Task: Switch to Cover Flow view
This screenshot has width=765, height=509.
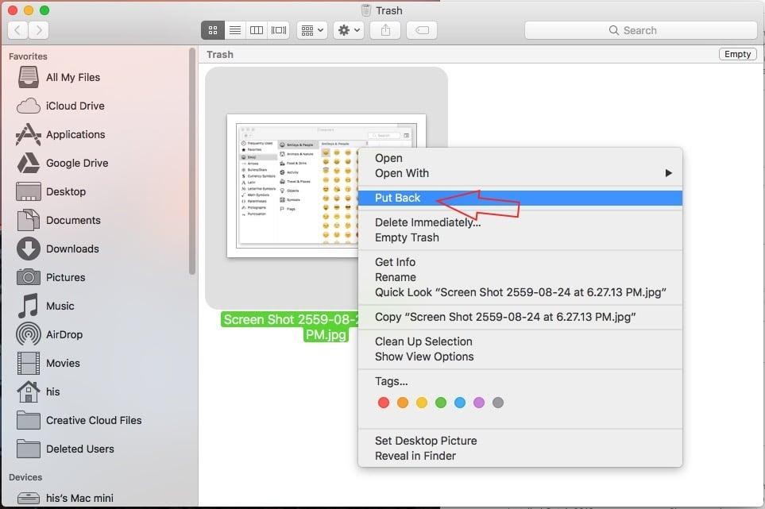Action: (x=277, y=30)
